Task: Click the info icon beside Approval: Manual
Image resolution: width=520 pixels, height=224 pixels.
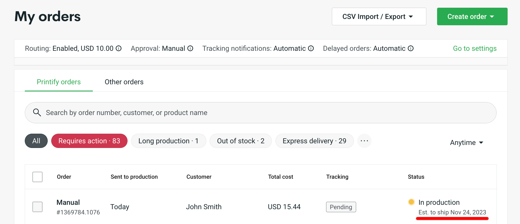Action: point(190,49)
